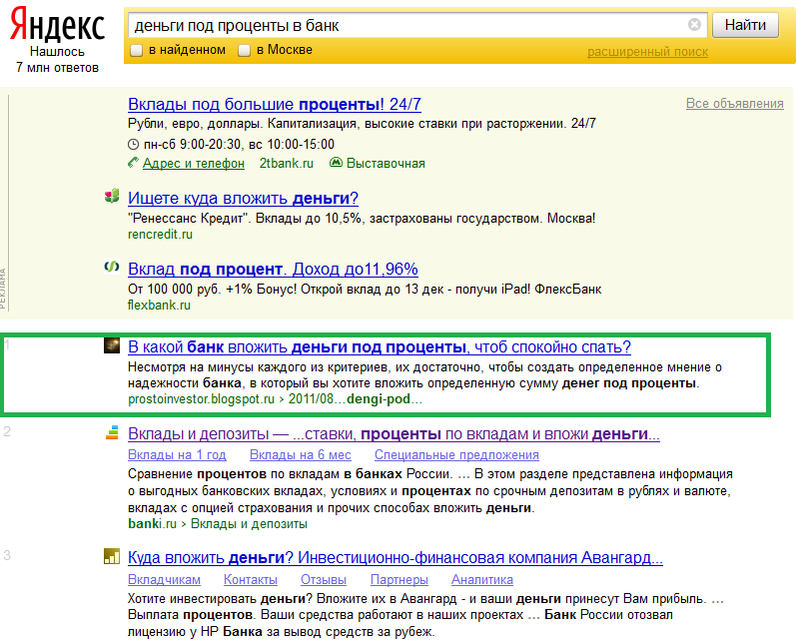Screen dimensions: 796x640
Task: Click the text 'пн-сб 9:00-20:30, вс 10:00-15:00'
Action: [x=239, y=144]
